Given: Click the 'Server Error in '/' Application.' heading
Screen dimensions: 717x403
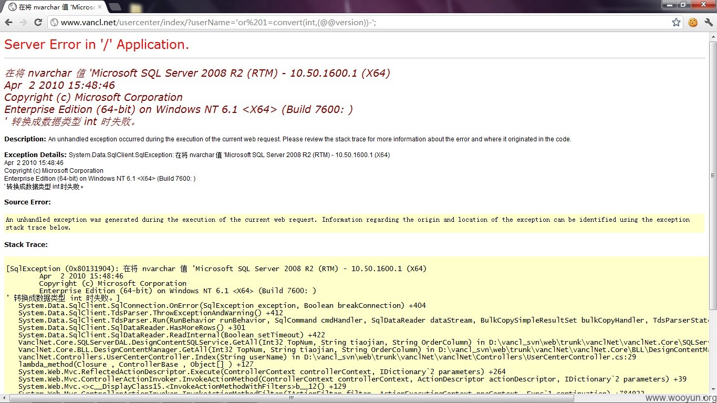Looking at the screenshot, I should pyautogui.click(x=97, y=45).
